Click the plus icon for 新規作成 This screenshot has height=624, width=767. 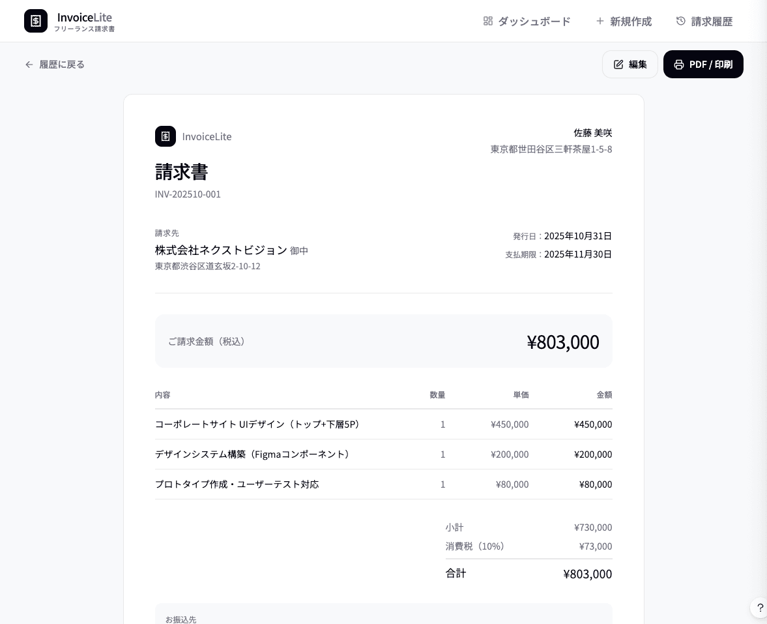[x=600, y=21]
